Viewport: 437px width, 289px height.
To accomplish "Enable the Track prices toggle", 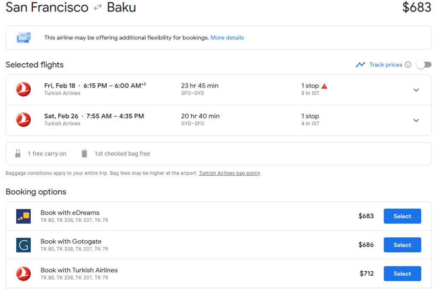I will [424, 64].
